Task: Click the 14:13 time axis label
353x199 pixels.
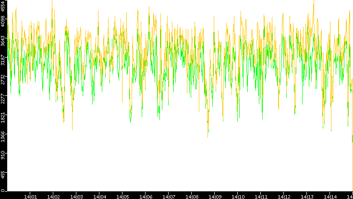Action: [x=307, y=197]
